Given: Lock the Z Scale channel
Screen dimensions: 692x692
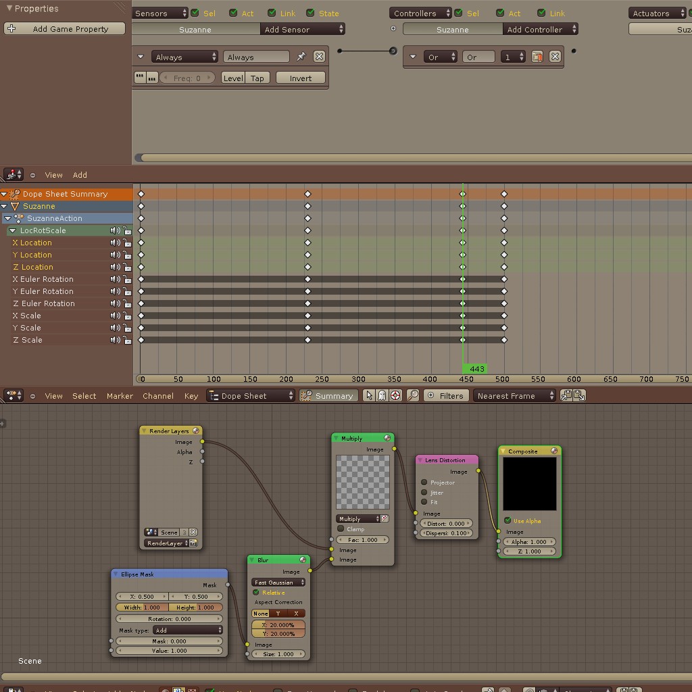Looking at the screenshot, I should point(128,340).
